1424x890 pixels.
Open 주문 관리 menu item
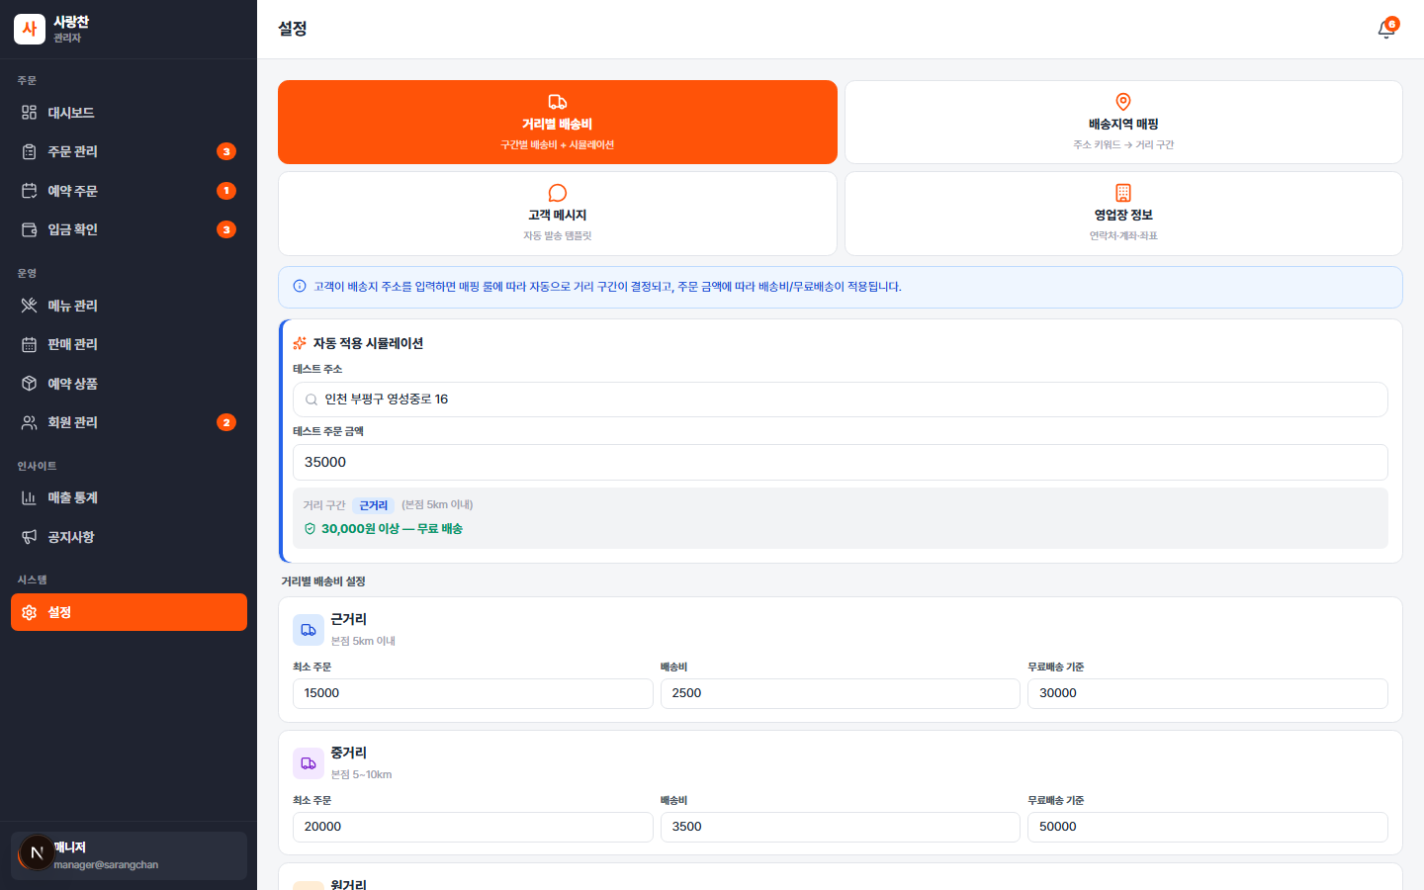coord(129,151)
